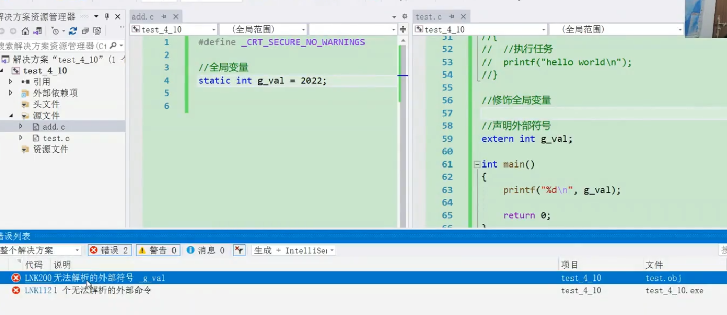Click the 文件 column header
The width and height of the screenshot is (727, 315).
pos(654,265)
